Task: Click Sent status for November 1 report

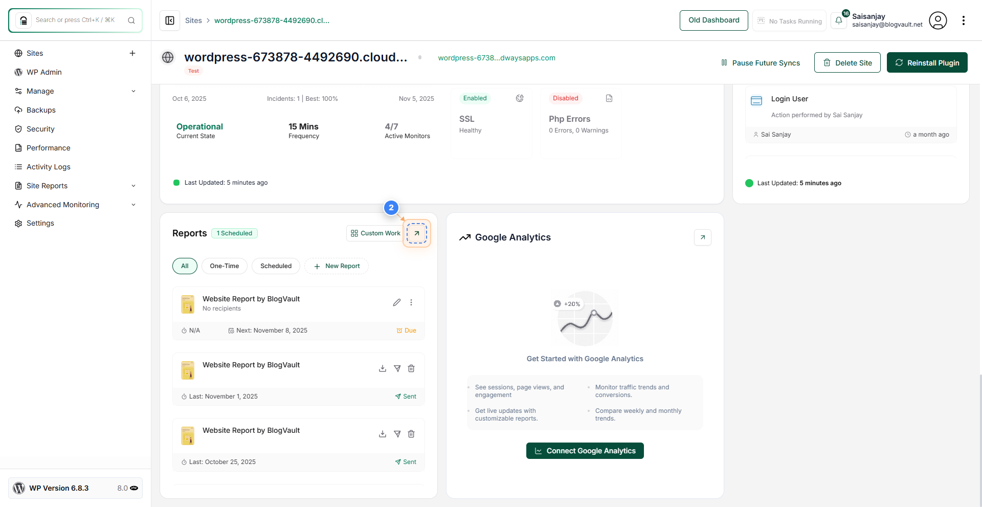Action: click(x=406, y=396)
